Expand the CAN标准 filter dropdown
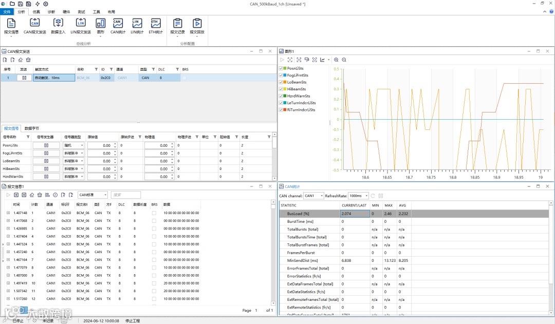The image size is (555, 324). [93, 195]
